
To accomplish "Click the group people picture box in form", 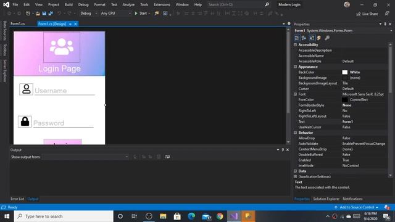I will point(62,47).
